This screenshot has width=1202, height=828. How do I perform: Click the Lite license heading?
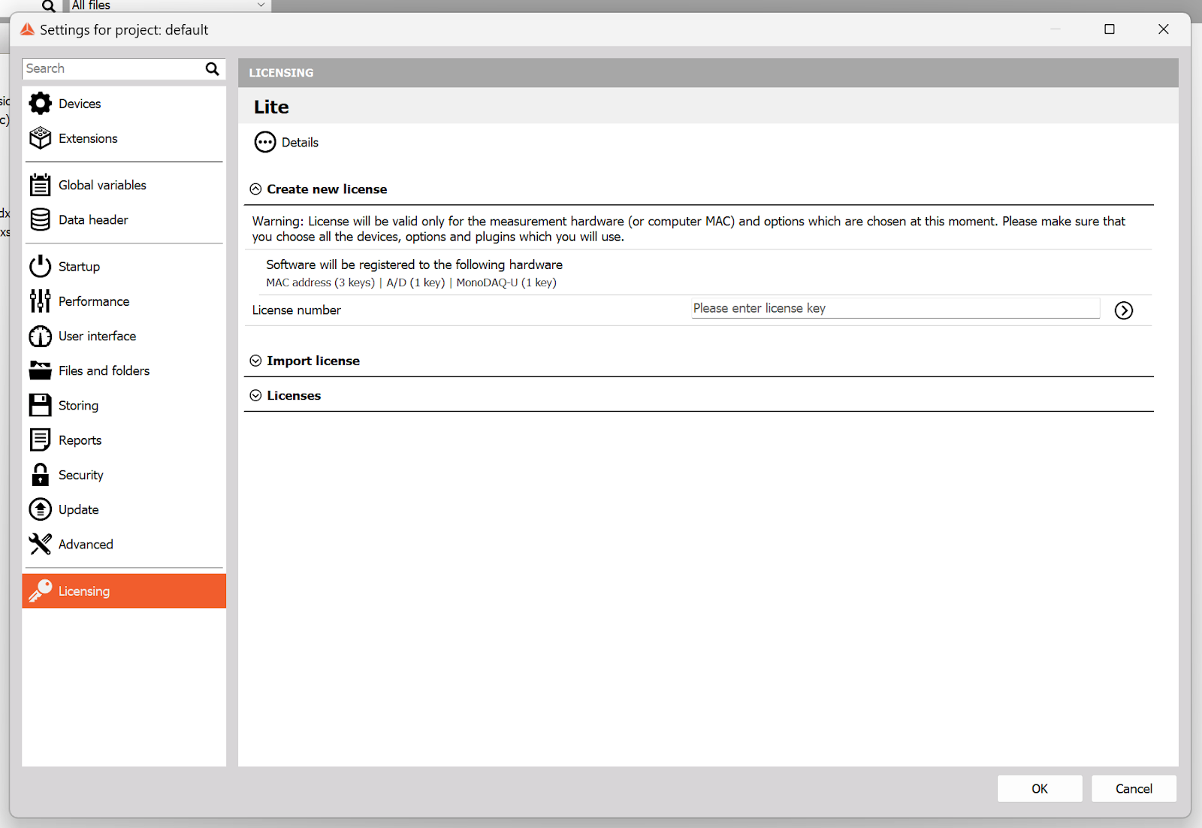(x=271, y=107)
